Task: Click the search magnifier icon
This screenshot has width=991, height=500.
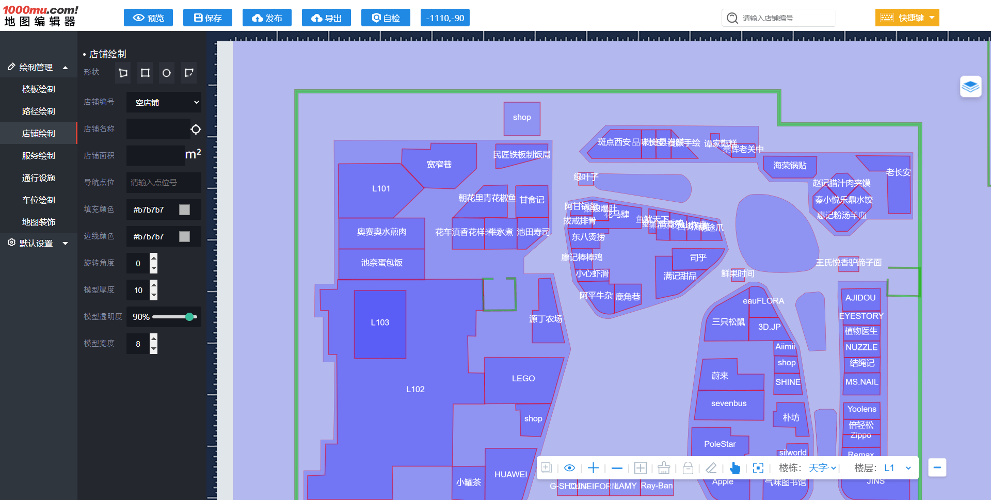Action: (732, 18)
